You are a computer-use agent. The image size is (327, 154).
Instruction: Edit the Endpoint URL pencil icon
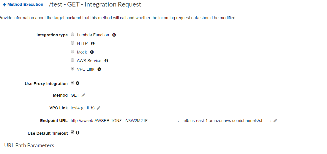point(275,121)
